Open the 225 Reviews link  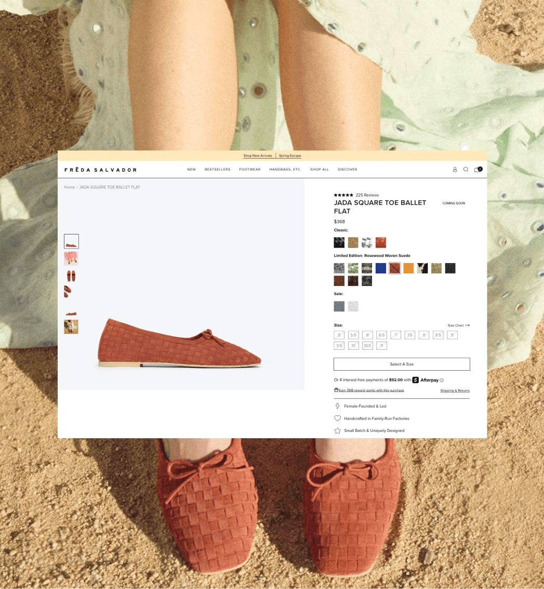pos(367,195)
